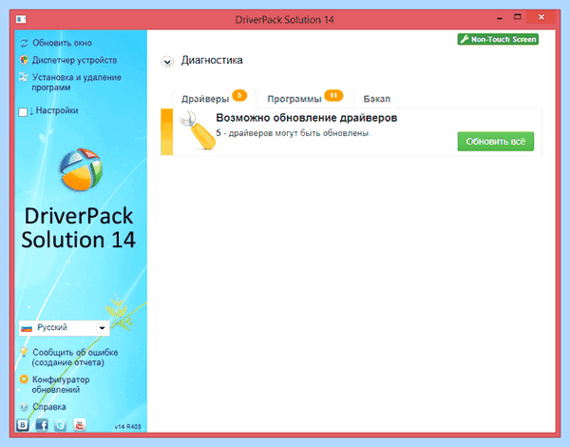Open the Facebook social icon
This screenshot has width=570, height=447.
coord(42,425)
